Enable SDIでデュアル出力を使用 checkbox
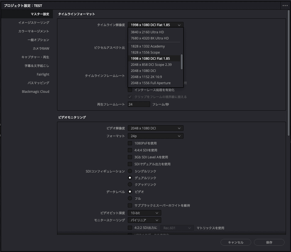The width and height of the screenshot is (291, 252). 130,164
